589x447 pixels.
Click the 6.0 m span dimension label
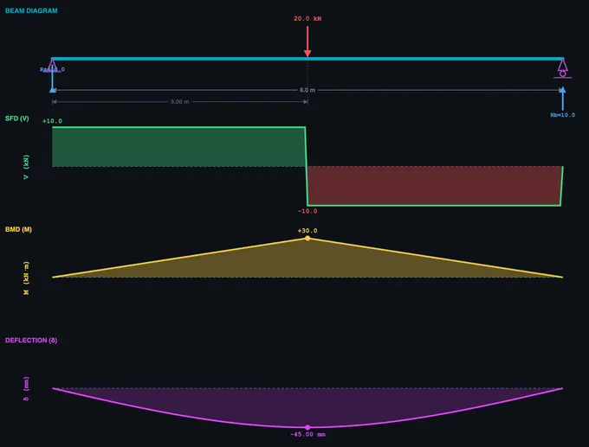click(307, 90)
